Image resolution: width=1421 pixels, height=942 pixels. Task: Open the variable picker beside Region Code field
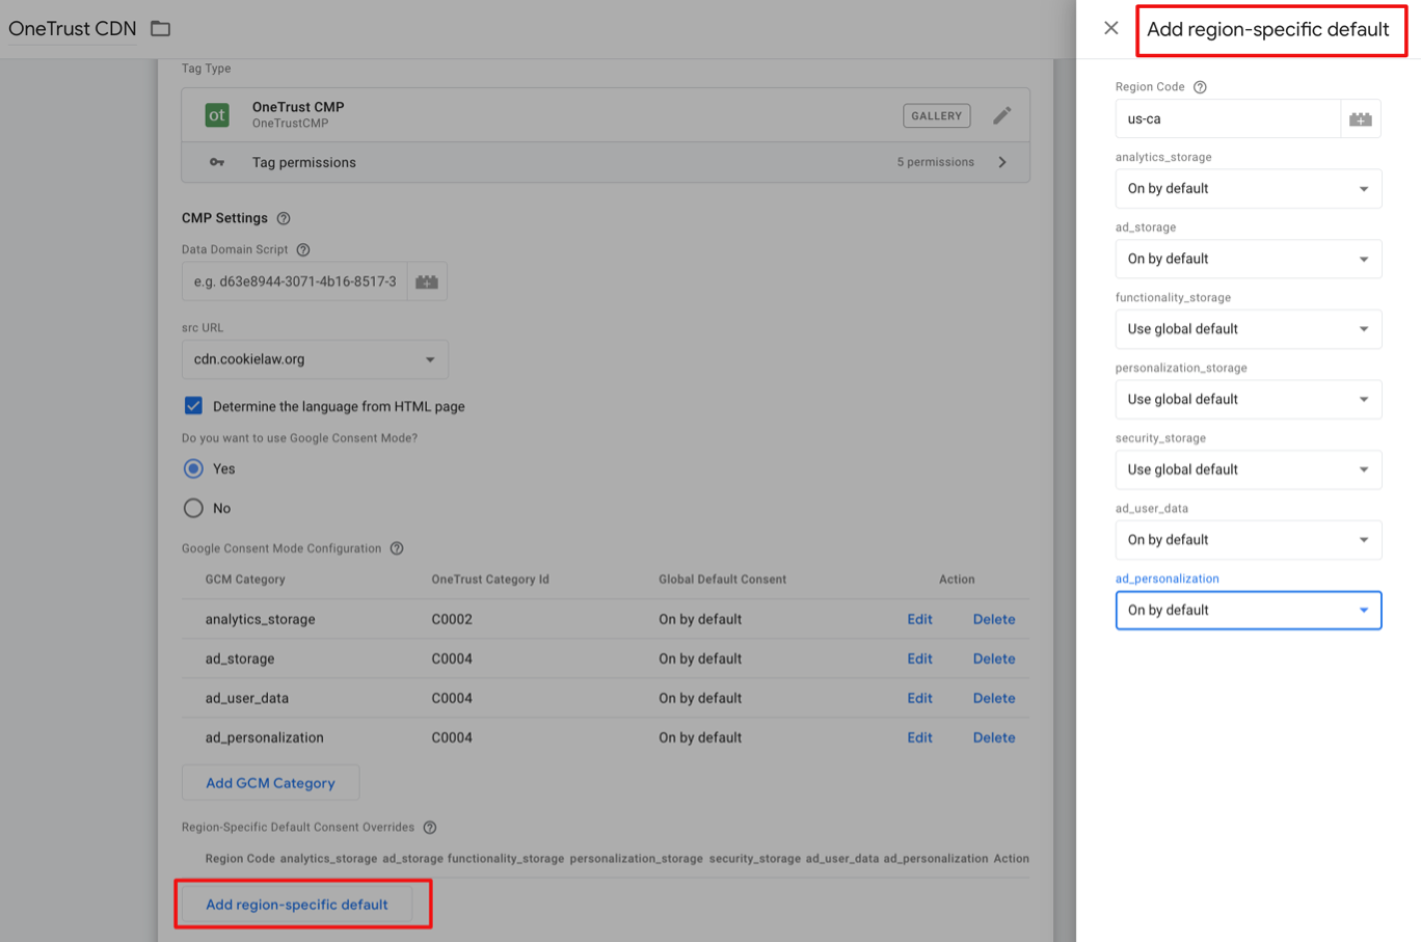[1360, 118]
